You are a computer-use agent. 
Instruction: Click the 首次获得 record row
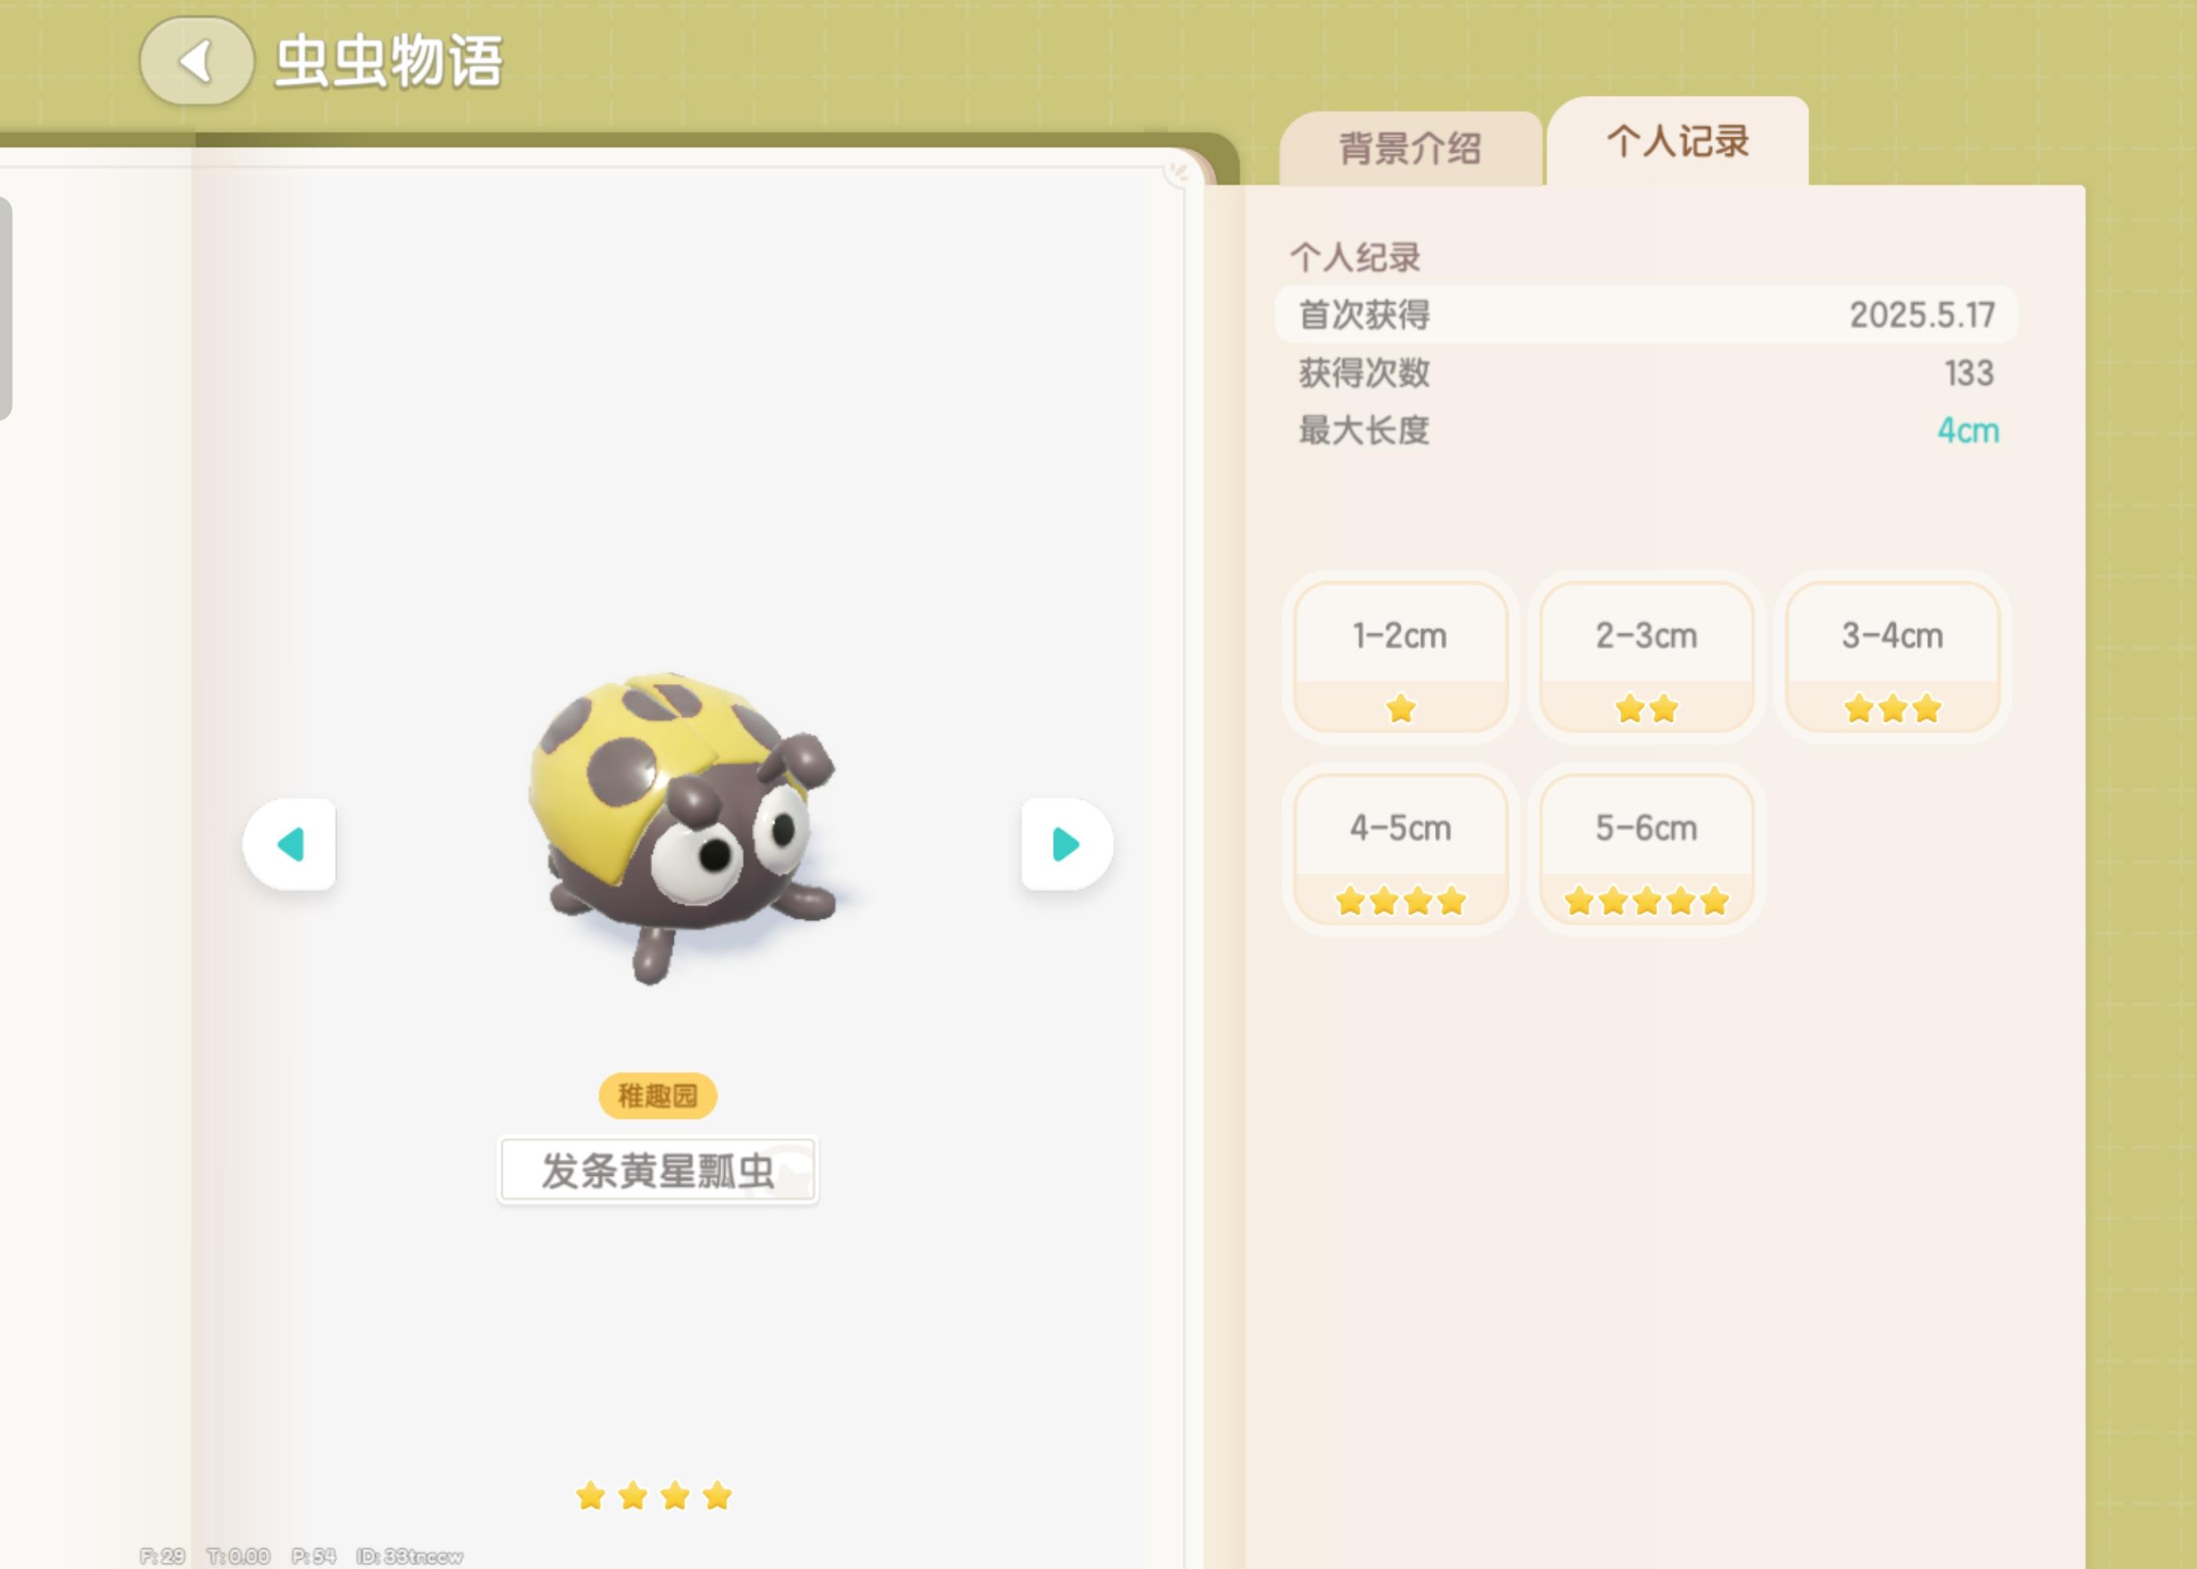click(1646, 314)
